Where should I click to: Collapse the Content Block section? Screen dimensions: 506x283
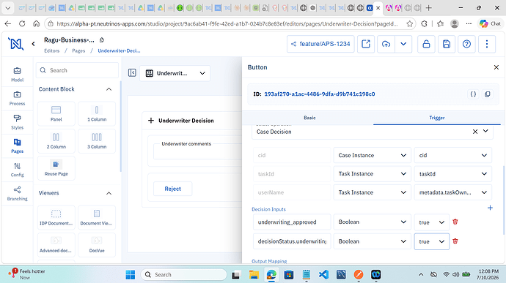click(x=109, y=89)
